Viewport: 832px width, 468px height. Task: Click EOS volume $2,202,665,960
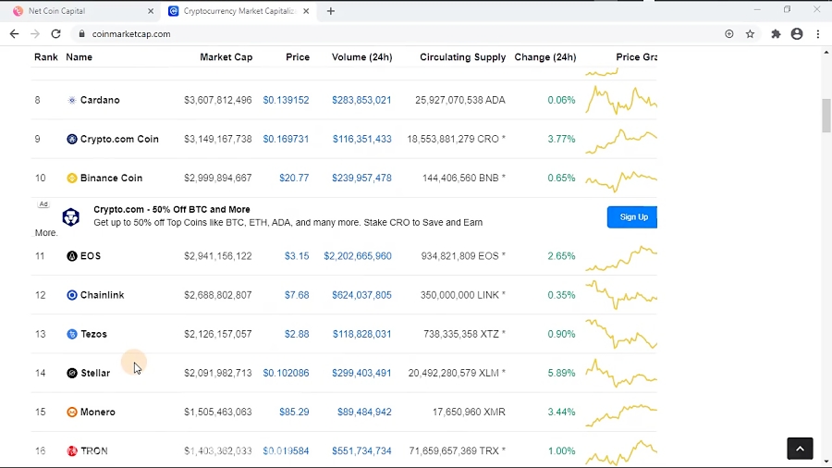coord(358,256)
